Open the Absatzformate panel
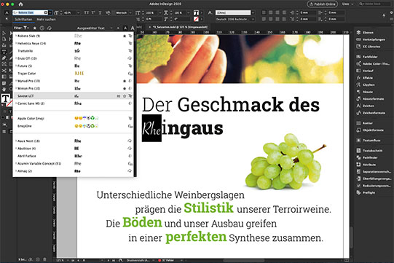 coord(370,99)
